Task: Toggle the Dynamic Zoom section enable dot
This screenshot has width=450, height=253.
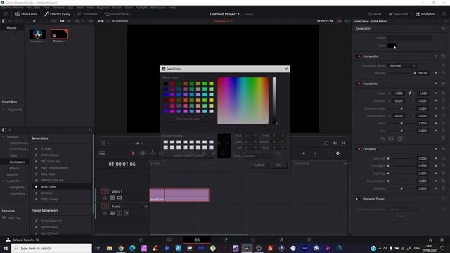Action: [357, 199]
